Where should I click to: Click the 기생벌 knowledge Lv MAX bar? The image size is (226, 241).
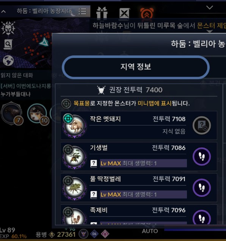coord(143,163)
